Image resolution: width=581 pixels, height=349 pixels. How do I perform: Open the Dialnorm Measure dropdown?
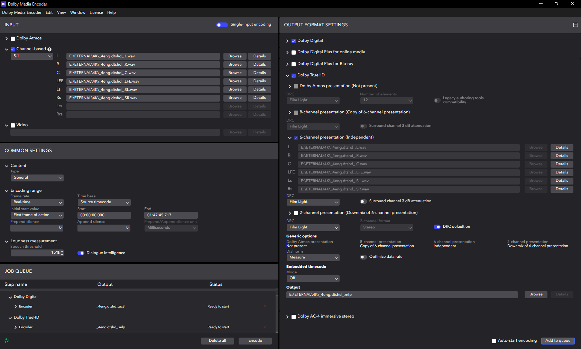click(313, 258)
